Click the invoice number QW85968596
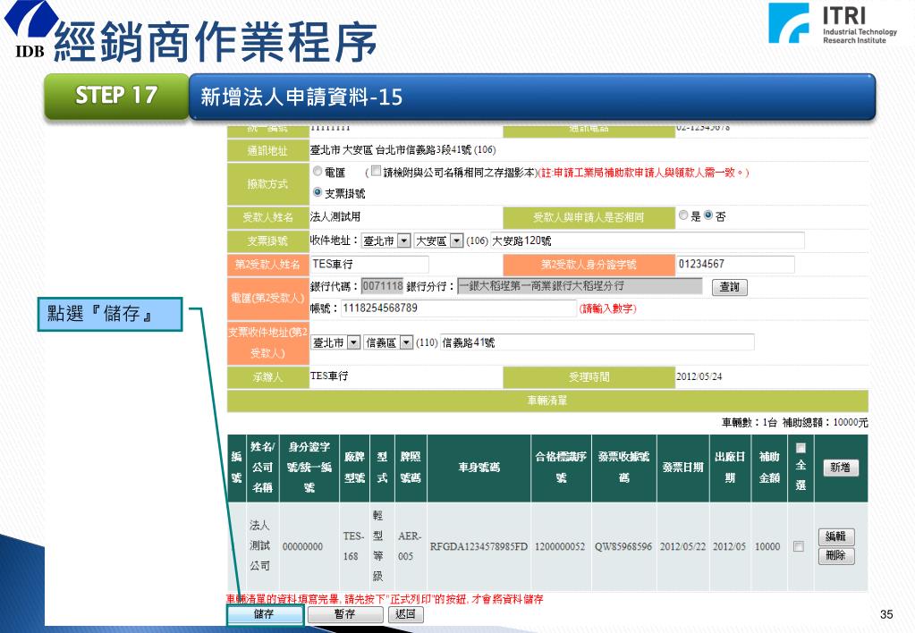This screenshot has height=633, width=915. pos(623,546)
